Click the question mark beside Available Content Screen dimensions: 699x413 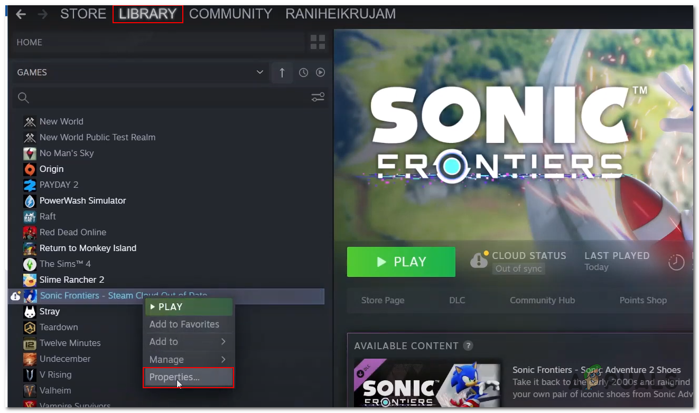[x=468, y=345]
